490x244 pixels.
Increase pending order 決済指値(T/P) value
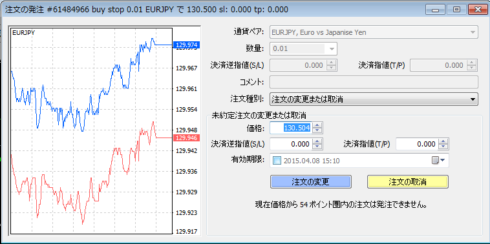pyautogui.click(x=443, y=141)
